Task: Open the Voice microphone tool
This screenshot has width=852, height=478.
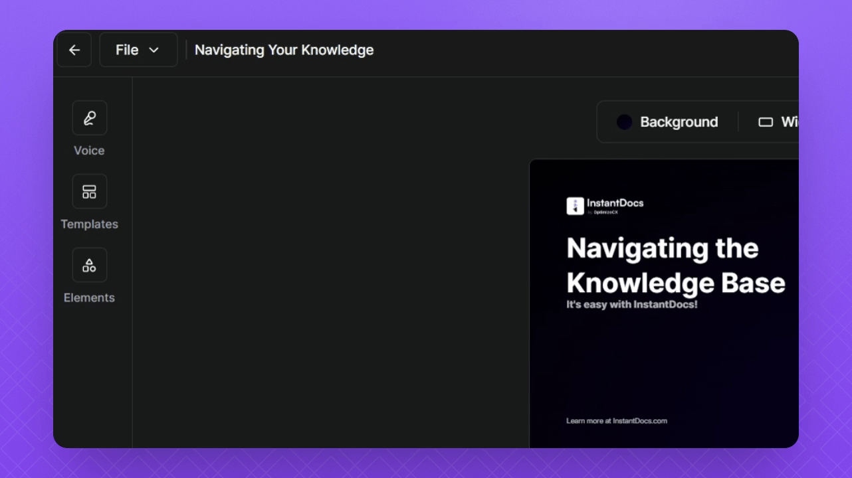Action: pos(89,118)
